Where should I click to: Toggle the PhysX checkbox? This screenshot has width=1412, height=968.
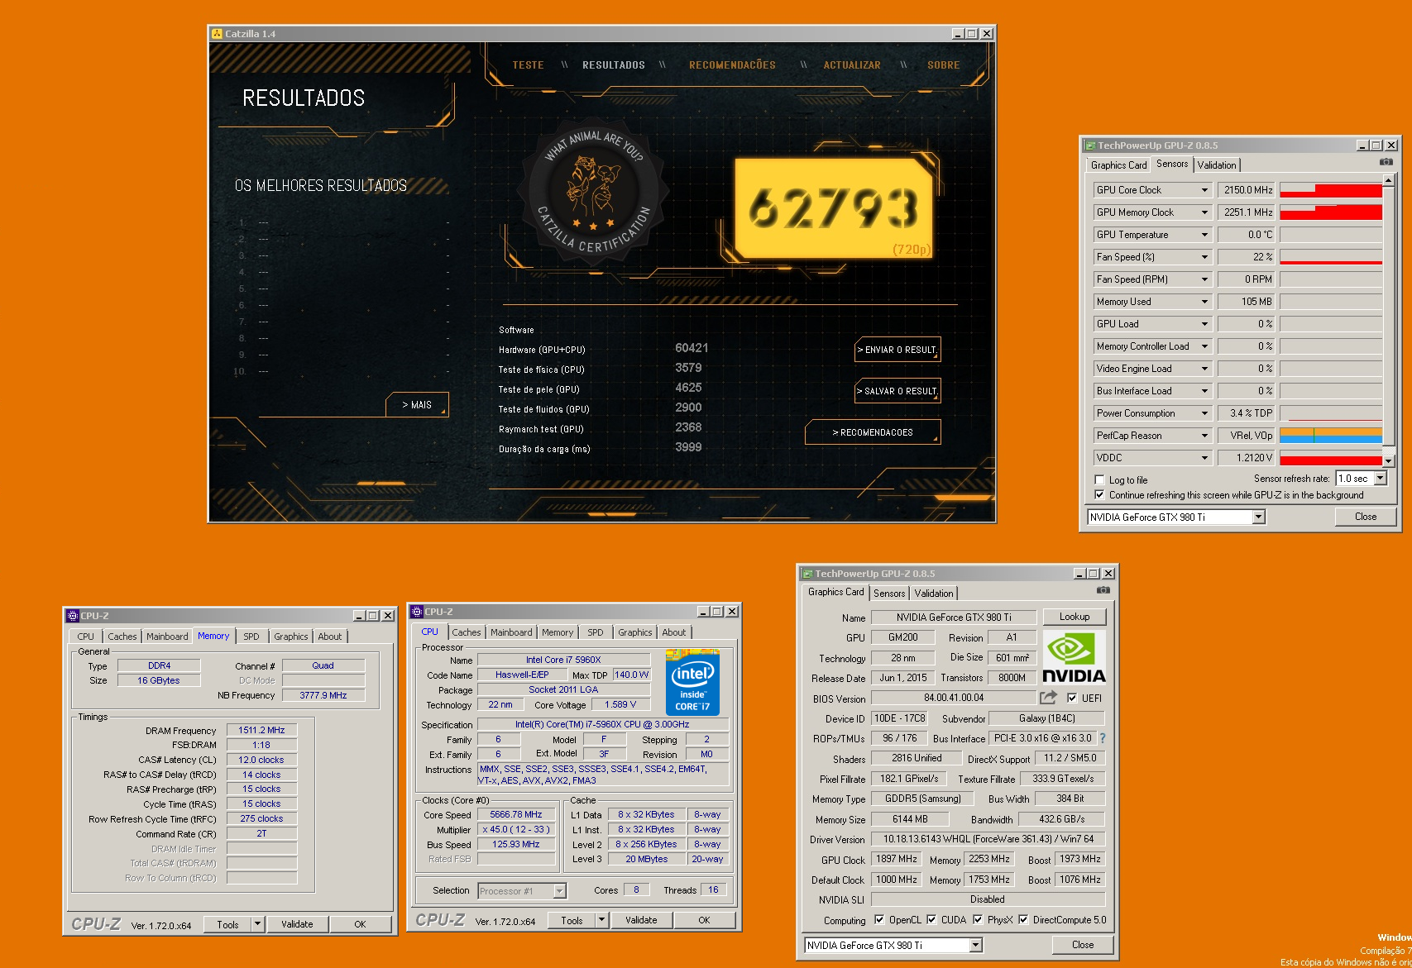coord(978,919)
